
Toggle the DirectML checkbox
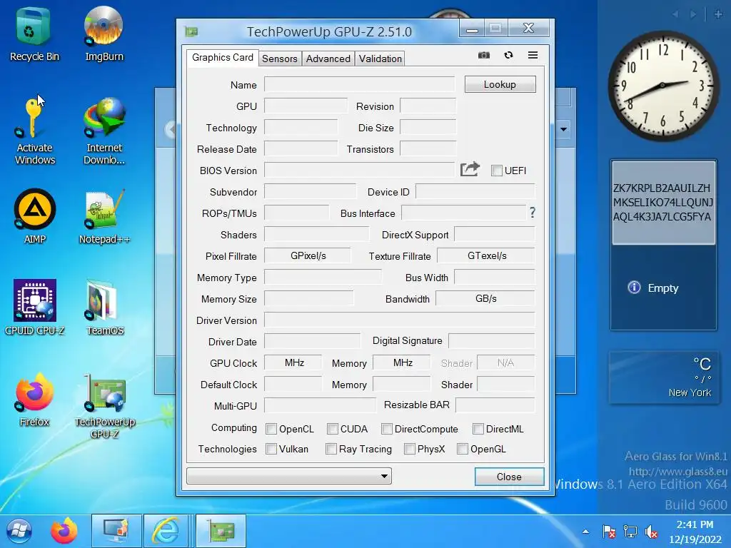(478, 429)
